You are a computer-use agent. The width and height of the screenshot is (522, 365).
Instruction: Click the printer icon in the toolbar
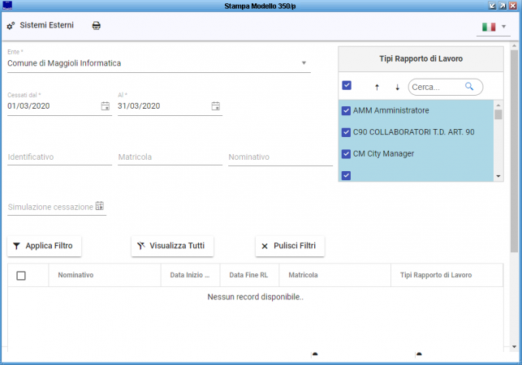click(96, 26)
